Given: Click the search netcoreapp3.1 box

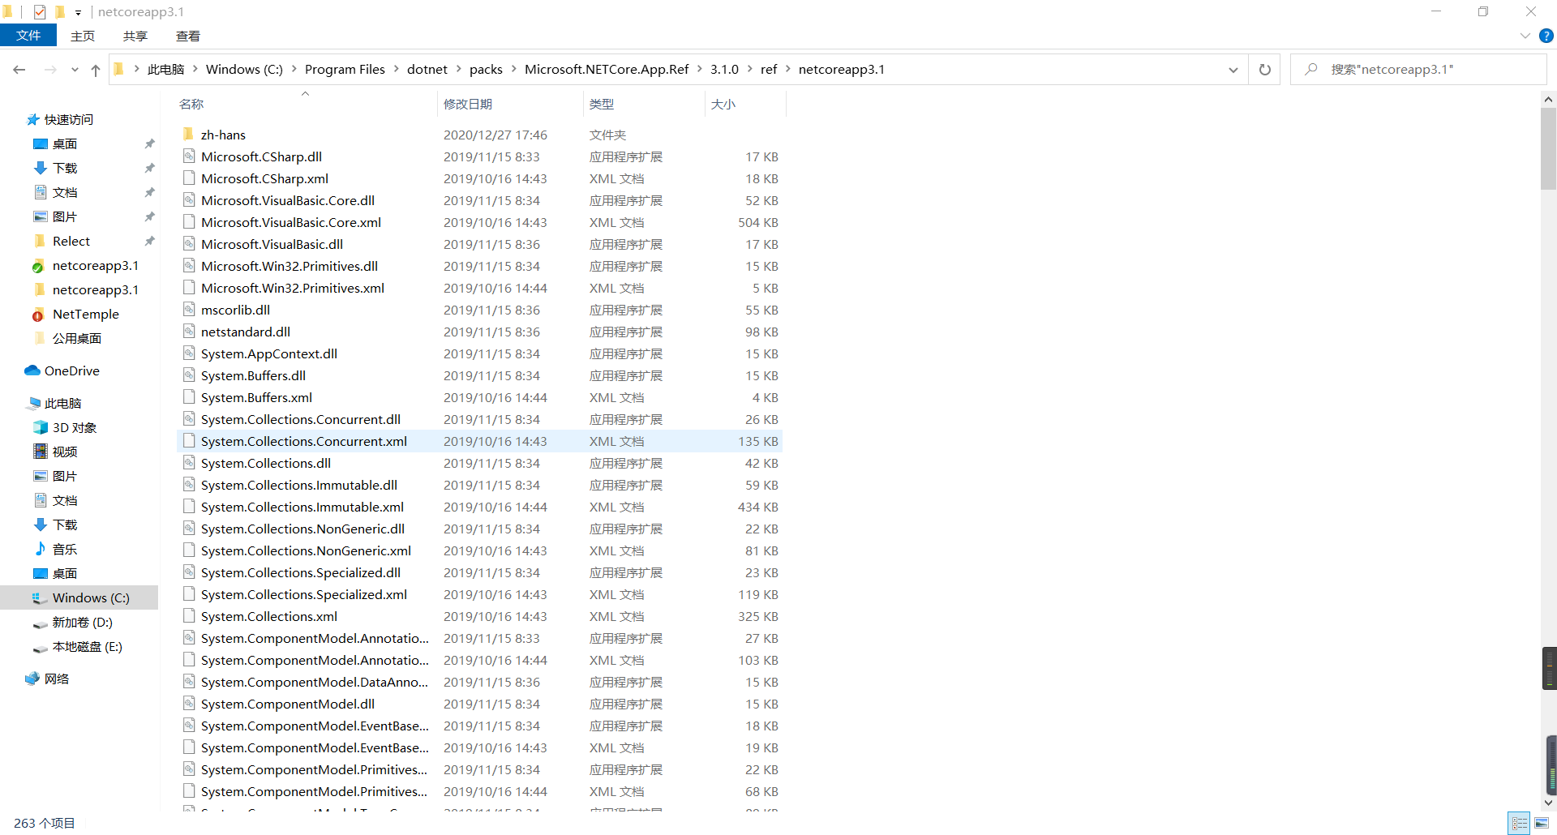Looking at the screenshot, I should click(x=1419, y=70).
